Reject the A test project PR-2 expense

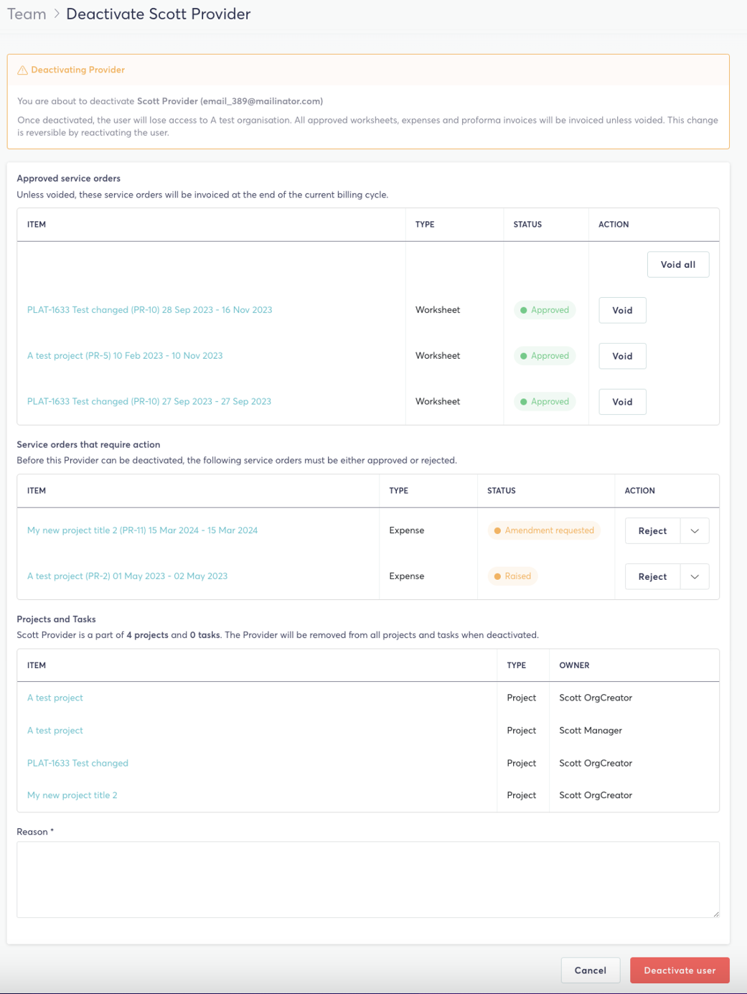pyautogui.click(x=652, y=577)
